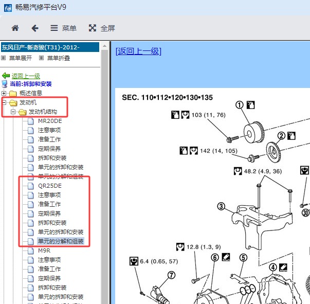The height and width of the screenshot is (304, 310).
Task: Select highlighted 单元的分解和组装 under QR25DE
Action: (x=61, y=241)
